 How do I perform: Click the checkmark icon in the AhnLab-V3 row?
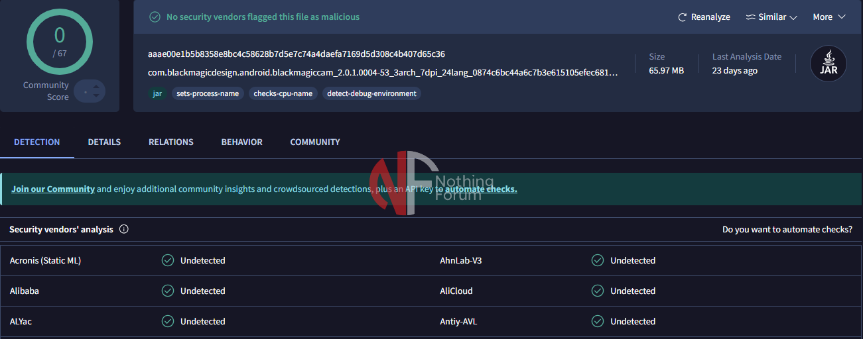(x=598, y=260)
